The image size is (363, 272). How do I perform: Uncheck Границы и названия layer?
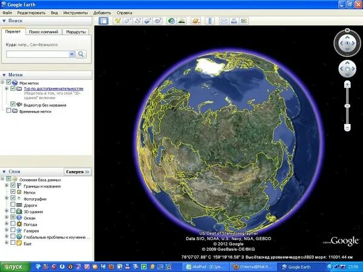tap(13, 186)
